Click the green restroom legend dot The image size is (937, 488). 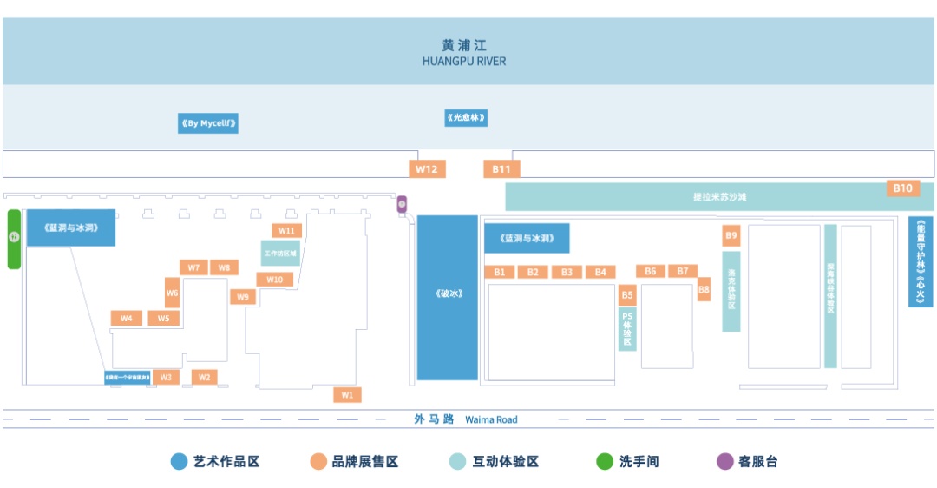[605, 462]
